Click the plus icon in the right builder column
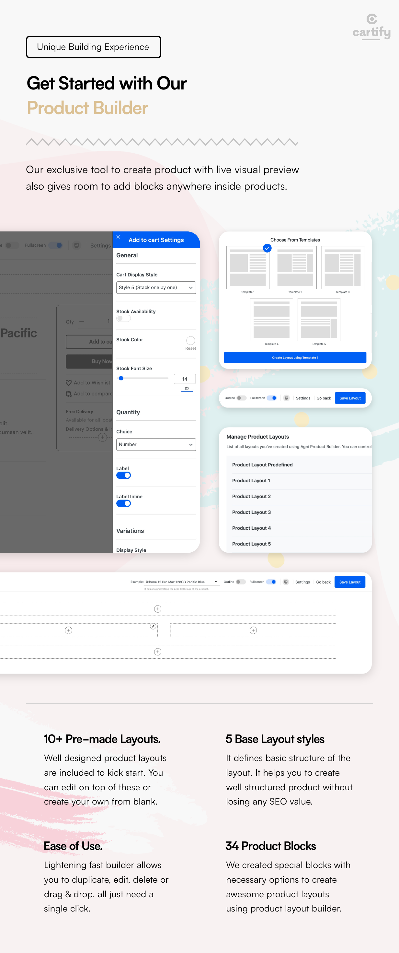The width and height of the screenshot is (399, 953). pos(253,630)
